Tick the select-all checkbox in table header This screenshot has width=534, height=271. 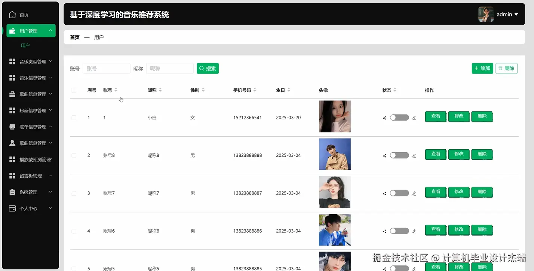click(74, 90)
